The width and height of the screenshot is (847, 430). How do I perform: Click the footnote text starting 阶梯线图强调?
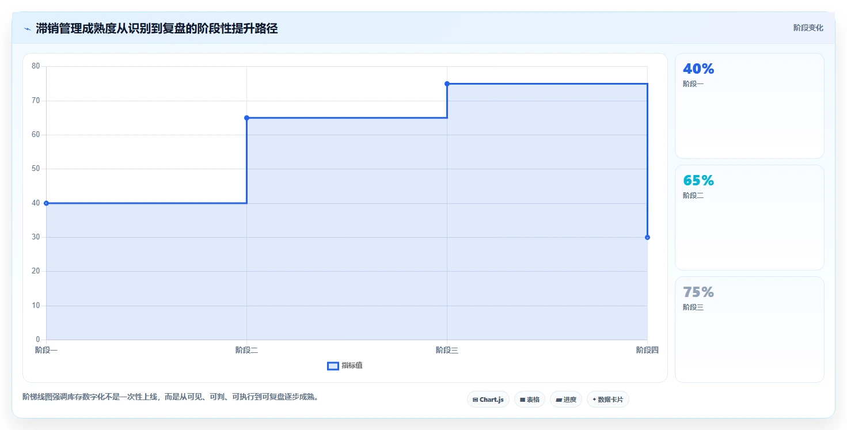(x=170, y=397)
